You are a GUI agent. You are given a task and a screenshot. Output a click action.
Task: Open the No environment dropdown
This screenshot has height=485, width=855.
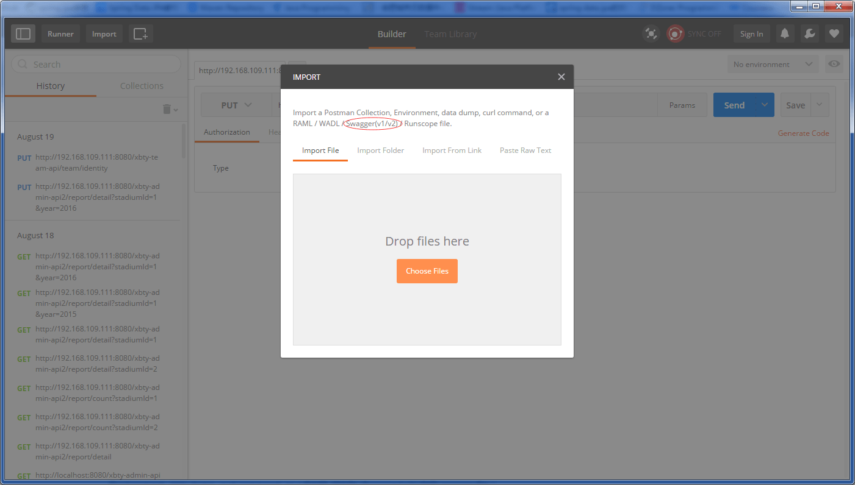pyautogui.click(x=772, y=64)
